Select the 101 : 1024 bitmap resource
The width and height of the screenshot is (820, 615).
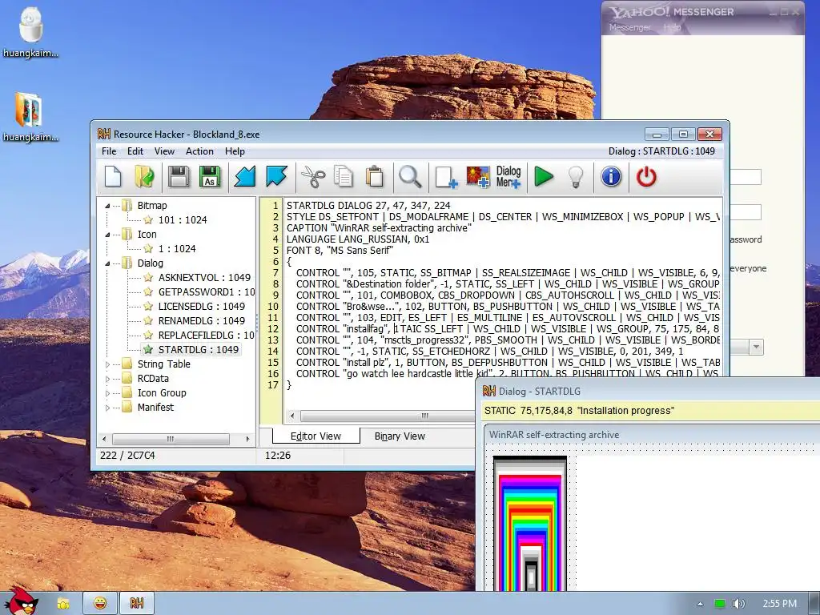click(183, 220)
